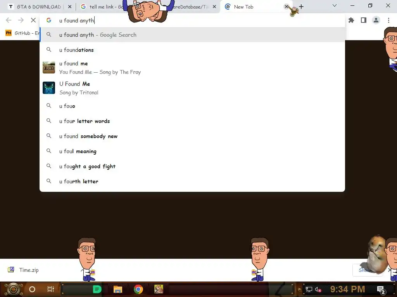The height and width of the screenshot is (297, 397).
Task: Select 'u found me' The Fray song suggestion
Action: pos(192,68)
